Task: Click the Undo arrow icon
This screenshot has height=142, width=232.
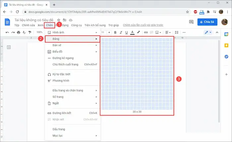Action: [x=7, y=32]
